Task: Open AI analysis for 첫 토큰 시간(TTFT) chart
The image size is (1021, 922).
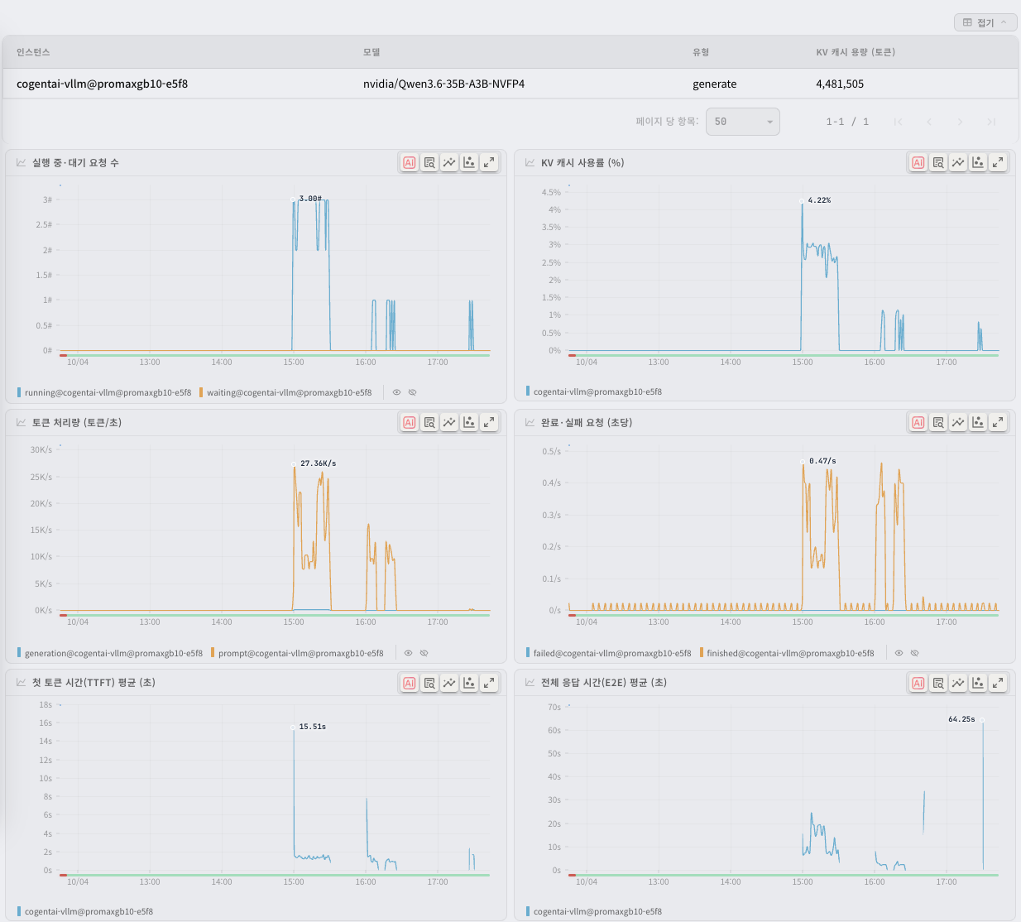Action: coord(410,683)
